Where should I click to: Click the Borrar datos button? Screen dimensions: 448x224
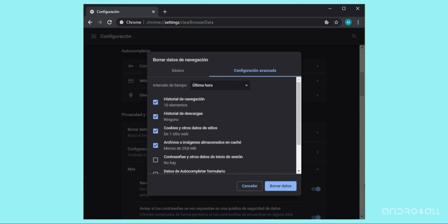click(x=280, y=186)
